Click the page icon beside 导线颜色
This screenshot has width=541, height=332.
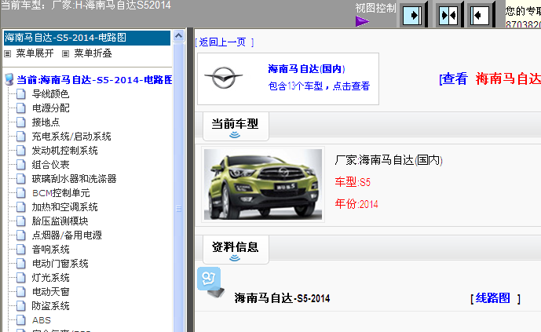pyautogui.click(x=21, y=93)
